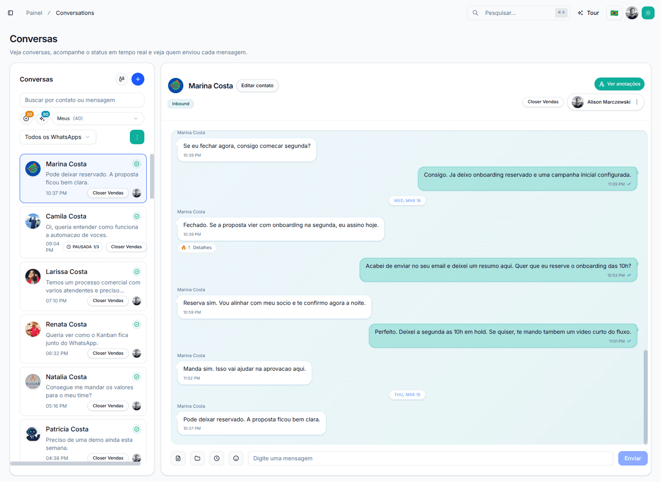The image size is (661, 482).
Task: Expand the Meus (40) dropdown
Action: 98,118
